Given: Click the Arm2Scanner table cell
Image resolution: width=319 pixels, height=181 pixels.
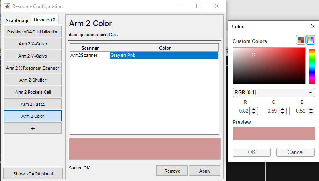Looking at the screenshot, I should (x=90, y=56).
